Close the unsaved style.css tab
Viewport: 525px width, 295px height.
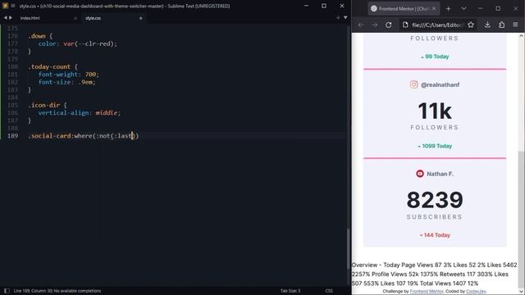point(140,18)
